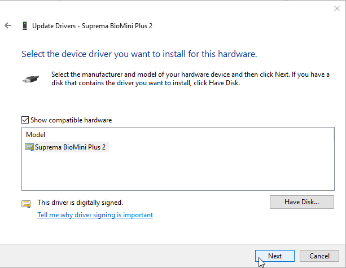Click the Model column header
This screenshot has height=268, width=346.
36,135
